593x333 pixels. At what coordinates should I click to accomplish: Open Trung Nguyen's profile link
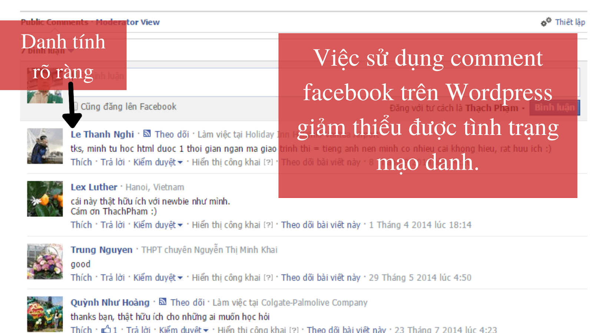(x=102, y=250)
